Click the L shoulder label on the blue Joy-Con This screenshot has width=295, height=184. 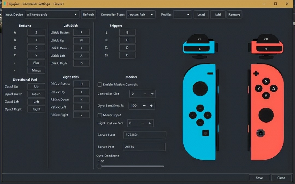coord(200,49)
